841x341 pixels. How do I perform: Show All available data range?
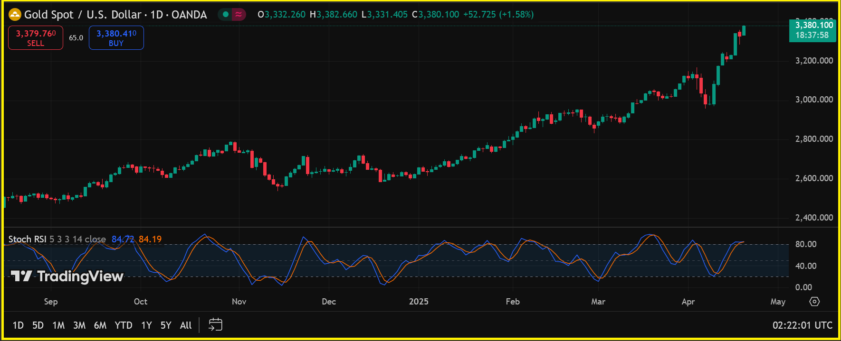[186, 325]
